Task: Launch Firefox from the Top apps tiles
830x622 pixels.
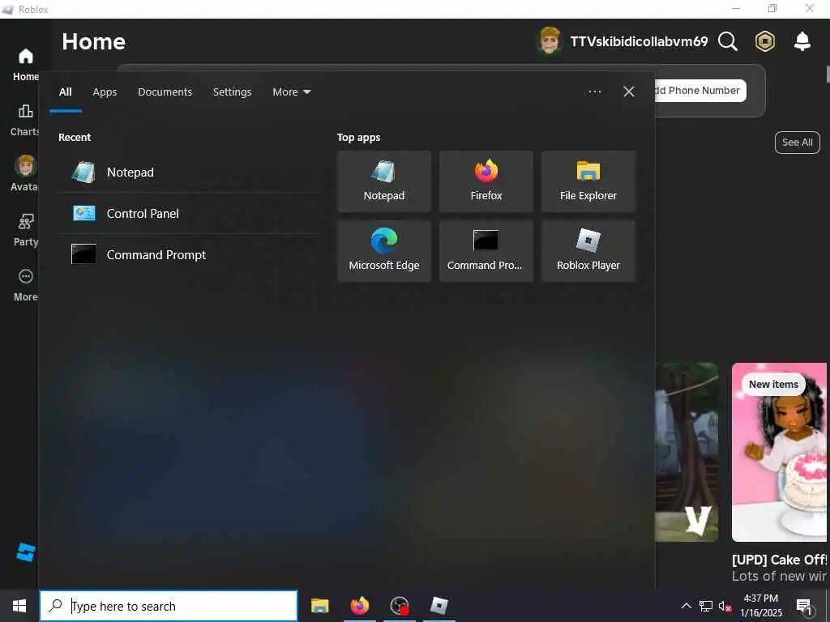Action: point(486,181)
